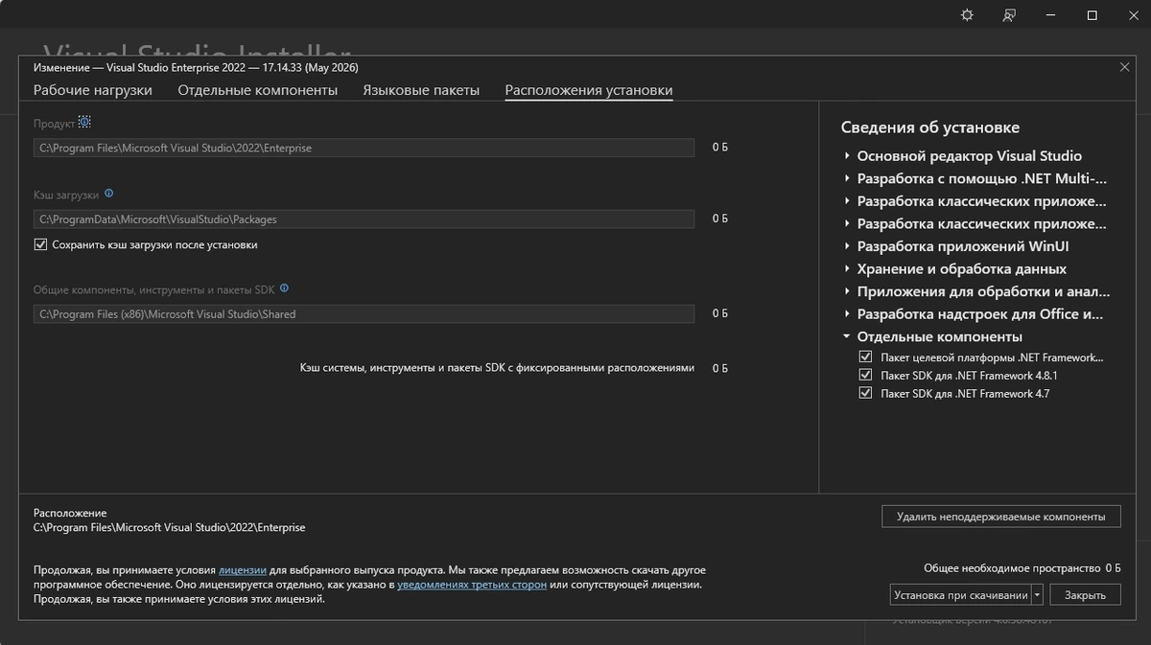Expand Разработка приложений WinUI

(x=847, y=246)
